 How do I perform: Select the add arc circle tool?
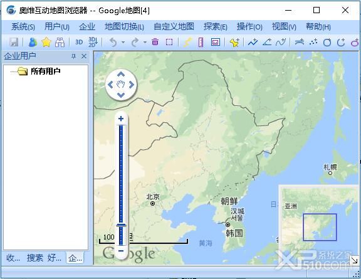[x=341, y=42]
